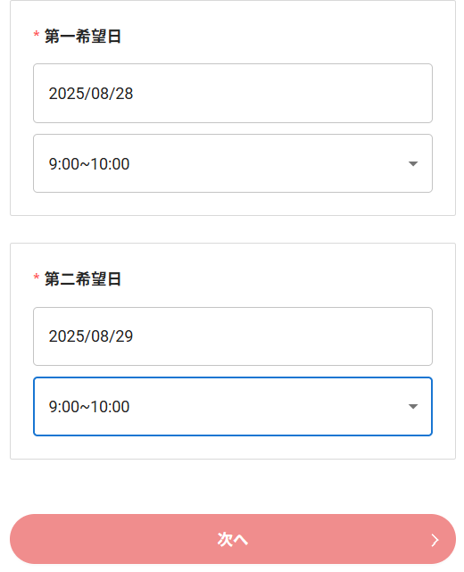This screenshot has width=464, height=572.
Task: Select the first preferred date input box
Action: (233, 94)
